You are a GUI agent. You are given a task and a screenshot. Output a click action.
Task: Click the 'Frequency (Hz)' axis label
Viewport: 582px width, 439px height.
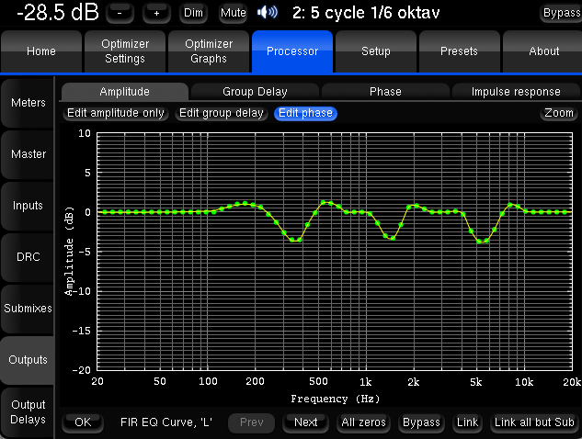(x=336, y=399)
